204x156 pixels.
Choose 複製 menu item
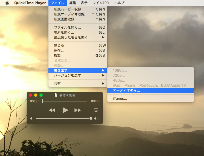[78, 55]
